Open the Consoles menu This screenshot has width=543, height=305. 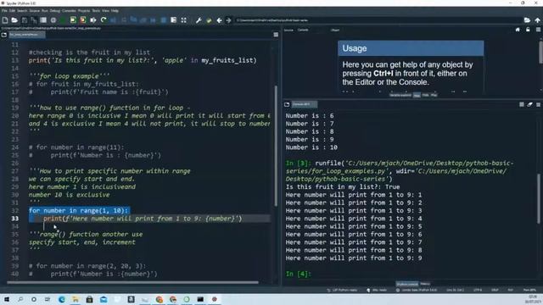[69, 11]
